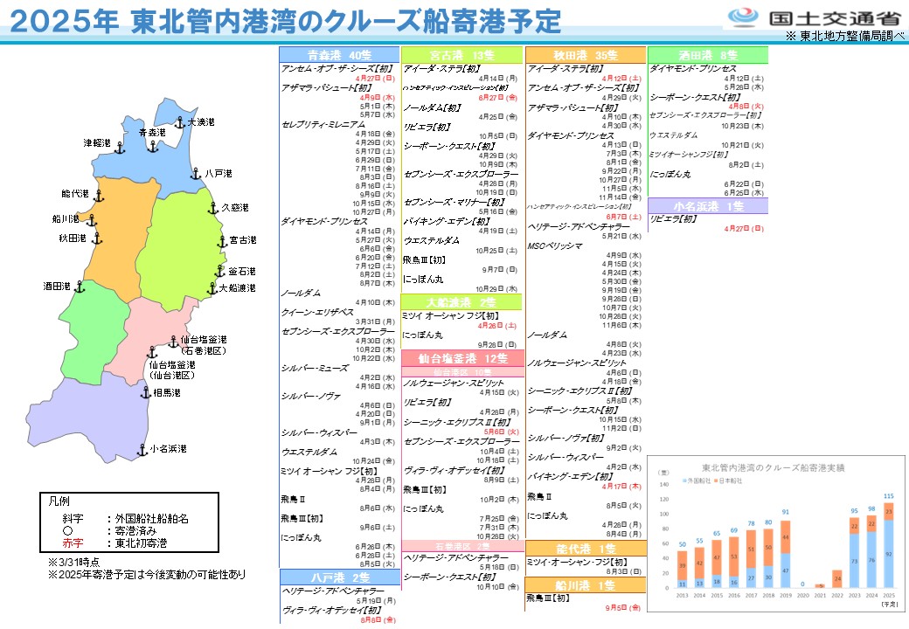Click the anchor marker for 八戸港 on the map
This screenshot has width=909, height=629.
pyautogui.click(x=196, y=173)
